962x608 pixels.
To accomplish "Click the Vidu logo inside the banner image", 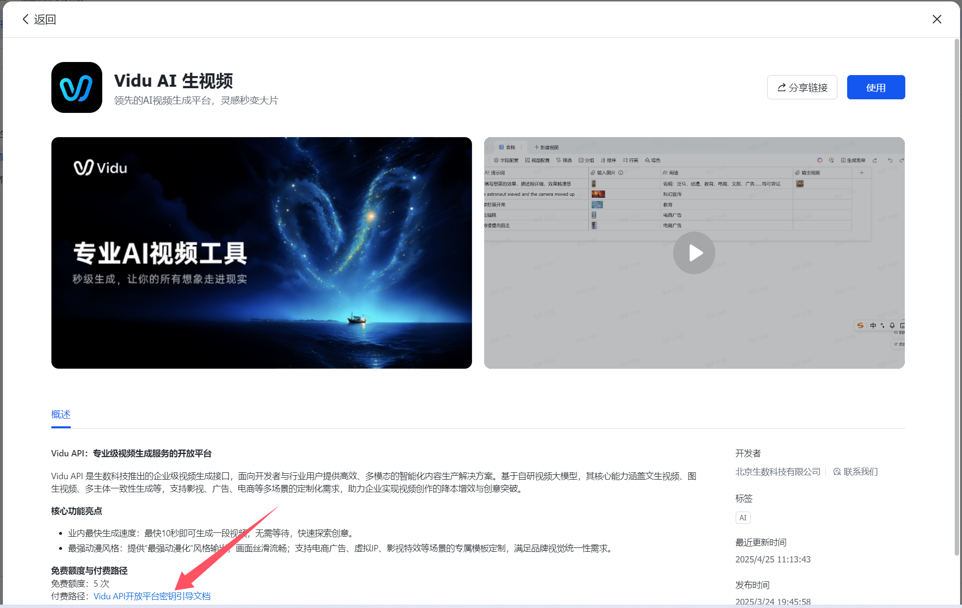I will [x=100, y=168].
